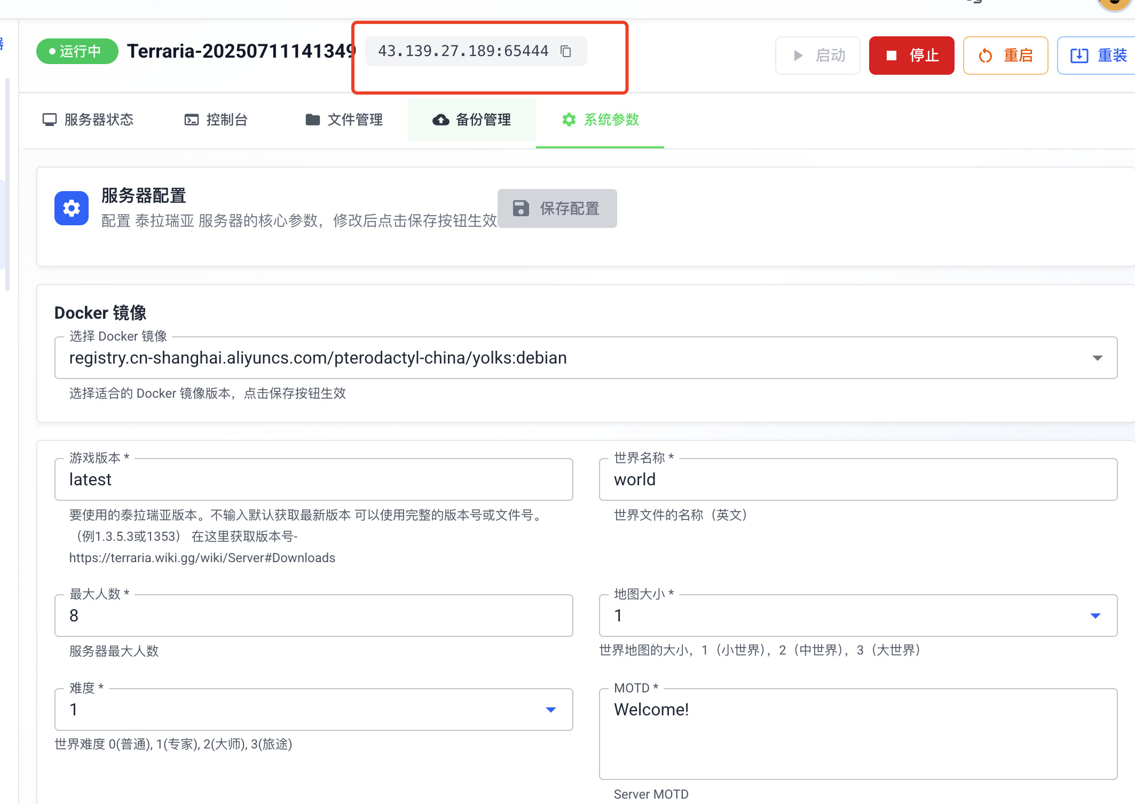Click the 游戏版本 input field

(x=313, y=479)
